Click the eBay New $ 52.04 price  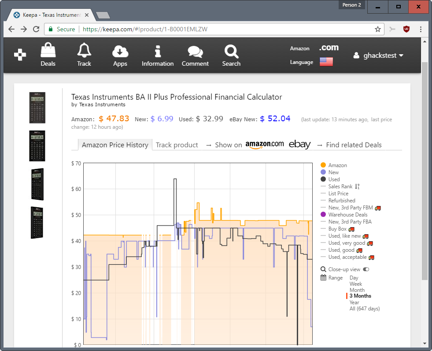pyautogui.click(x=275, y=119)
